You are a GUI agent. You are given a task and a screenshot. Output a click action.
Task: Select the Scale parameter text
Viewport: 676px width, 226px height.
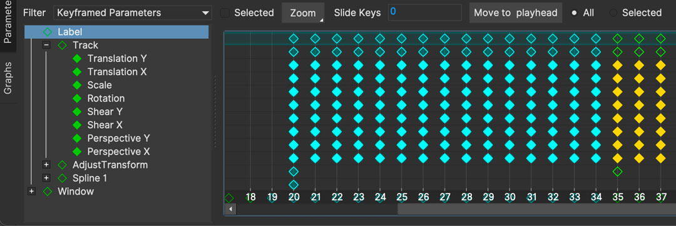pos(100,85)
